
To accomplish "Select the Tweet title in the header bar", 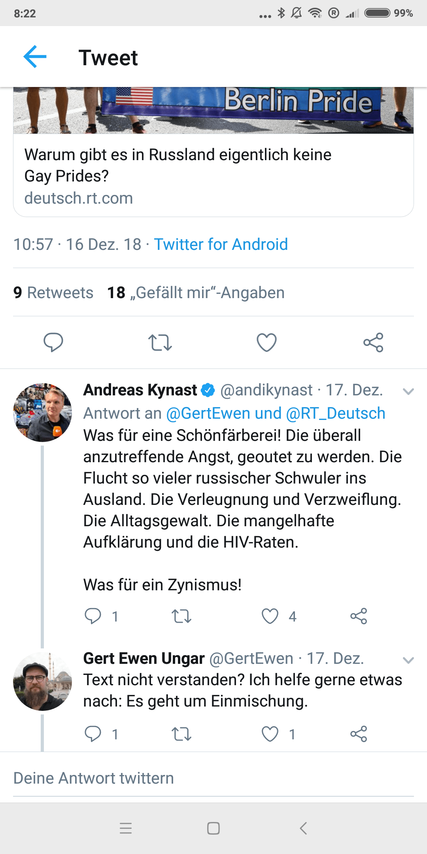I will (x=109, y=58).
